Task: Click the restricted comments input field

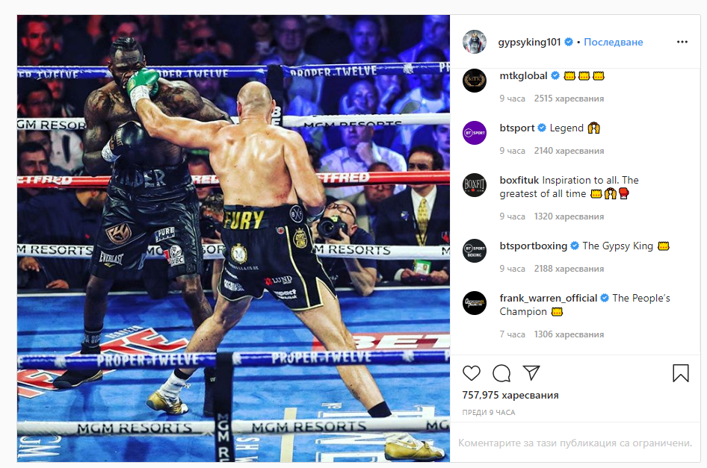Action: click(575, 443)
